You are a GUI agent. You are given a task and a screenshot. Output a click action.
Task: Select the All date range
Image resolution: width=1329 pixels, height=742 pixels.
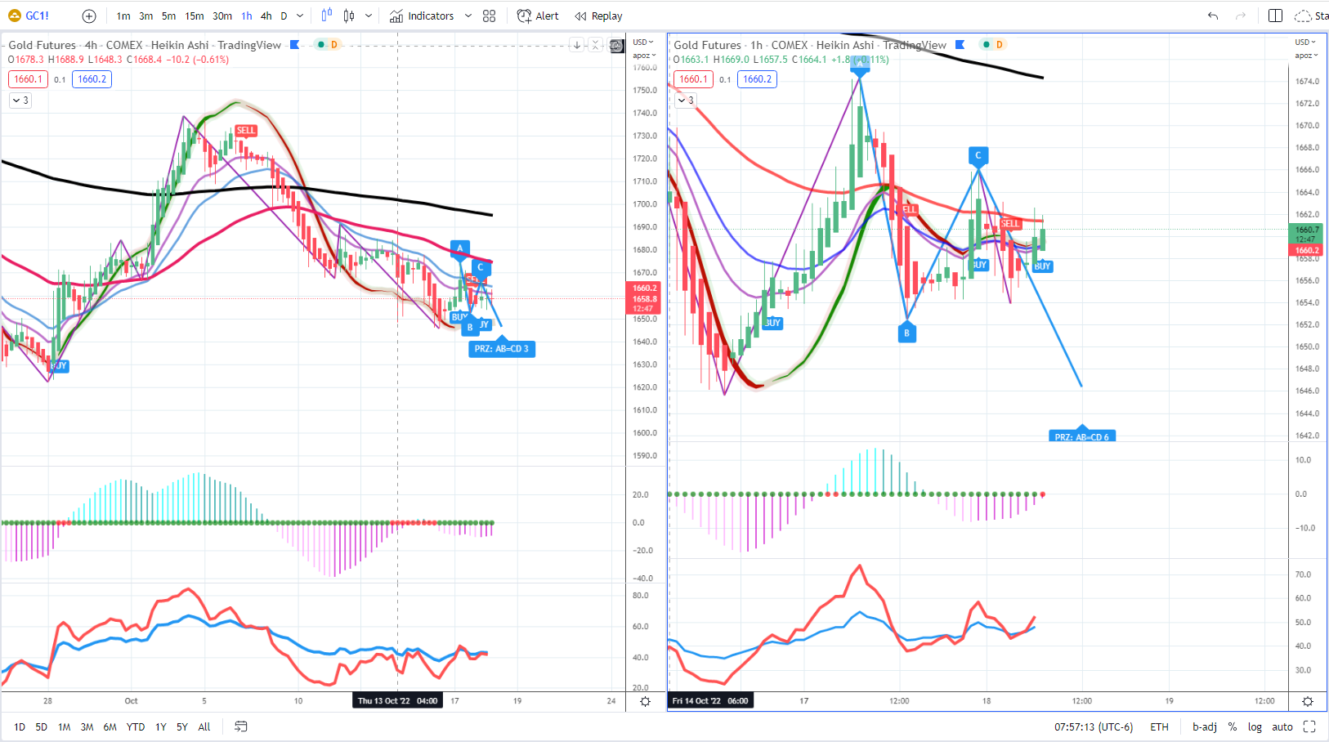[204, 726]
